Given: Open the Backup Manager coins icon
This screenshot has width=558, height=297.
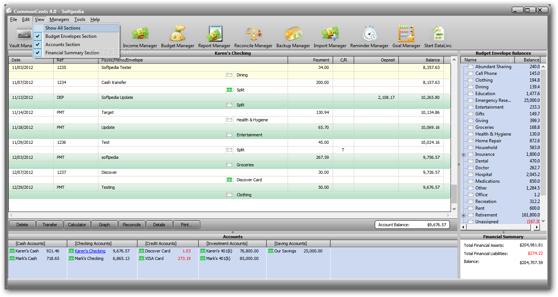Looking at the screenshot, I should [293, 34].
